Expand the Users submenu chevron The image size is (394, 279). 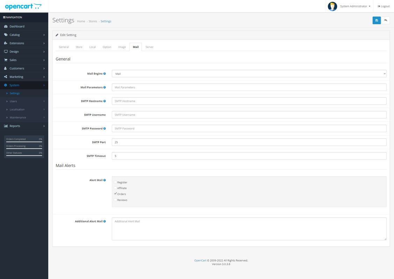coord(44,101)
